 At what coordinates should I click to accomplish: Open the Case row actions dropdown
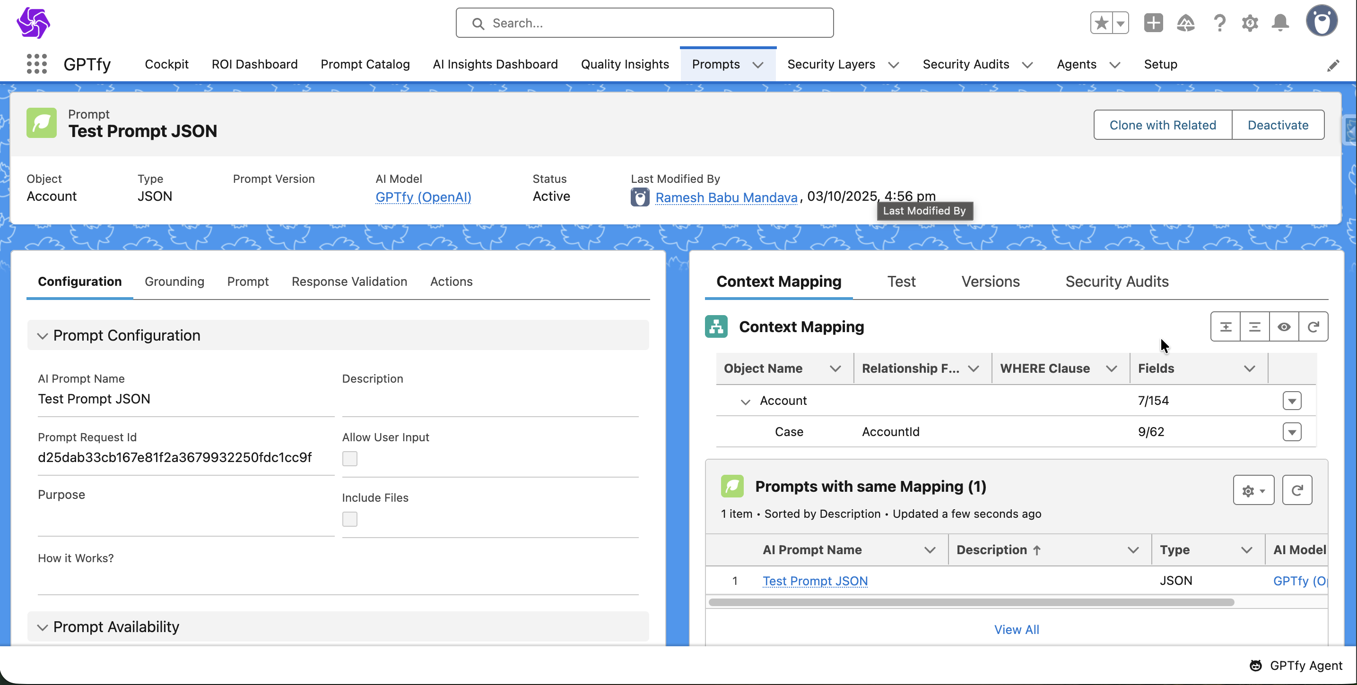1292,432
